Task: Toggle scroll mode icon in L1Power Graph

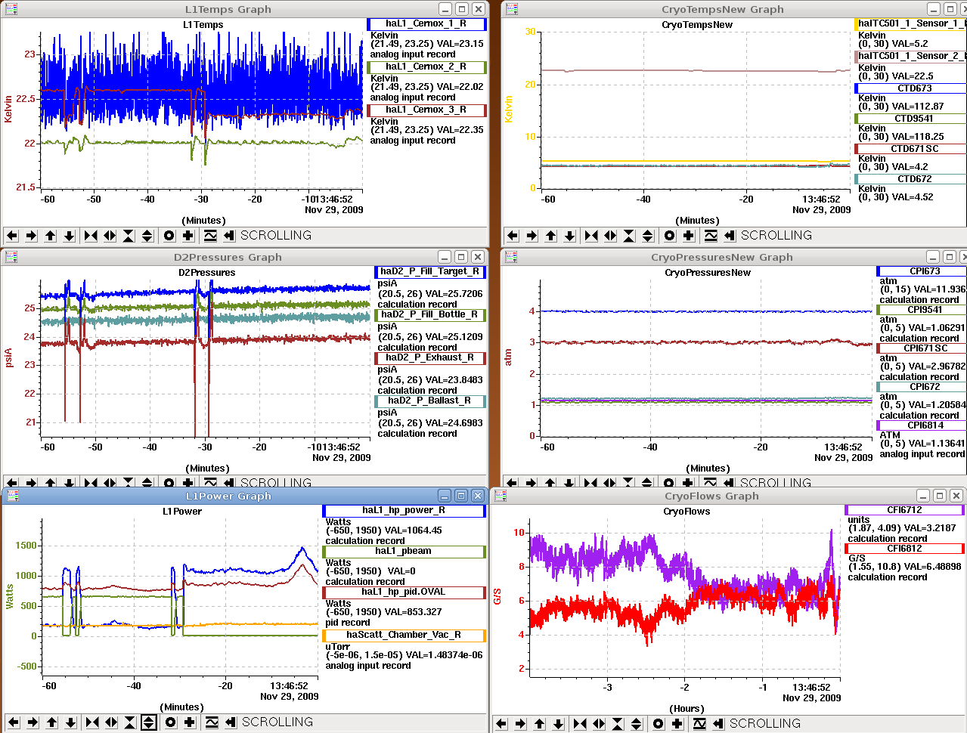Action: (231, 722)
